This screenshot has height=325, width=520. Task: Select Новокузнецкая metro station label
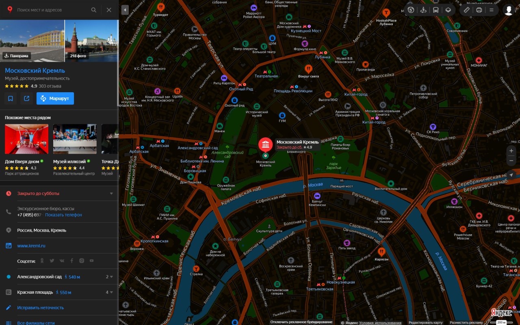[x=340, y=282]
